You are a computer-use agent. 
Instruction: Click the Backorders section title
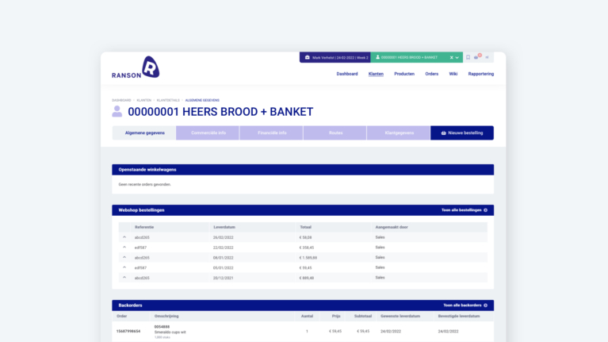click(130, 305)
